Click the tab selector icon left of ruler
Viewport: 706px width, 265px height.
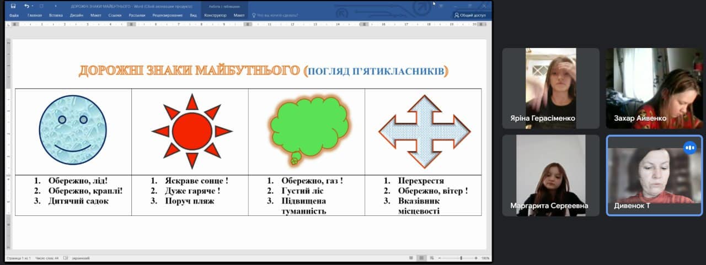(x=8, y=24)
